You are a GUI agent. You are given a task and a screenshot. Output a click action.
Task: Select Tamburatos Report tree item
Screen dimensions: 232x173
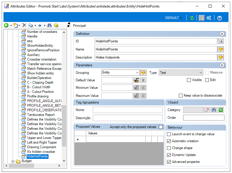point(41,115)
